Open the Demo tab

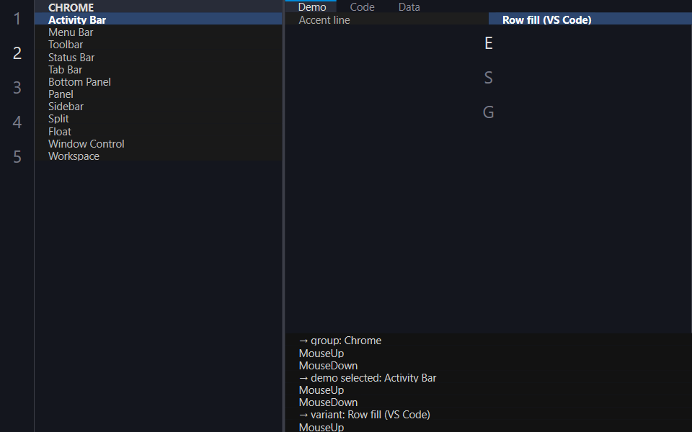coord(312,6)
